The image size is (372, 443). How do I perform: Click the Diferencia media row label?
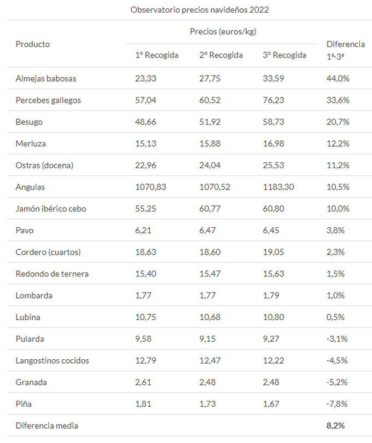(48, 425)
